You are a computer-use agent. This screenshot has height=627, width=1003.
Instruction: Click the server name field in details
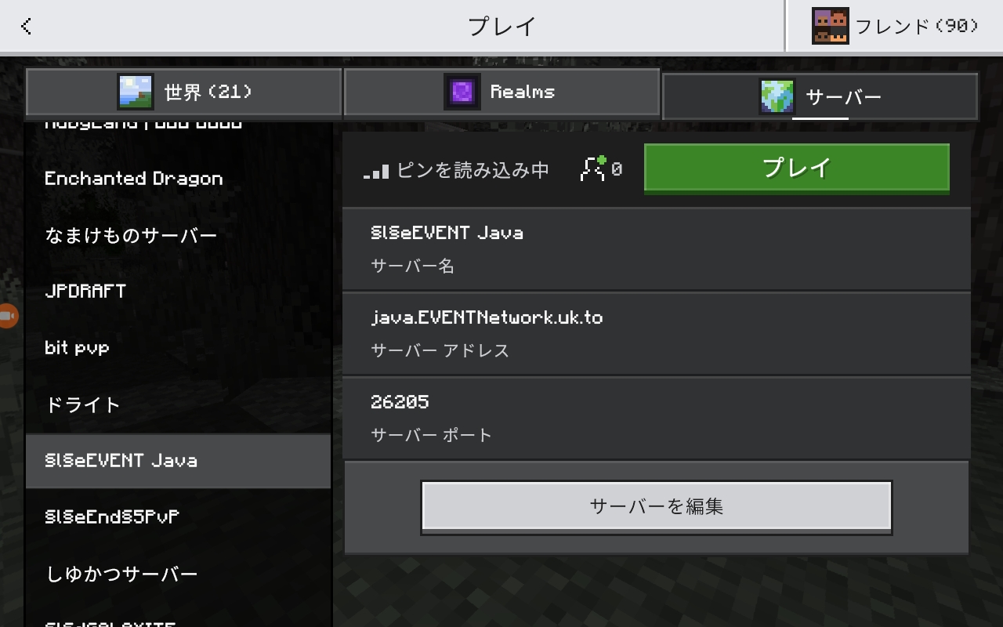pyautogui.click(x=657, y=249)
